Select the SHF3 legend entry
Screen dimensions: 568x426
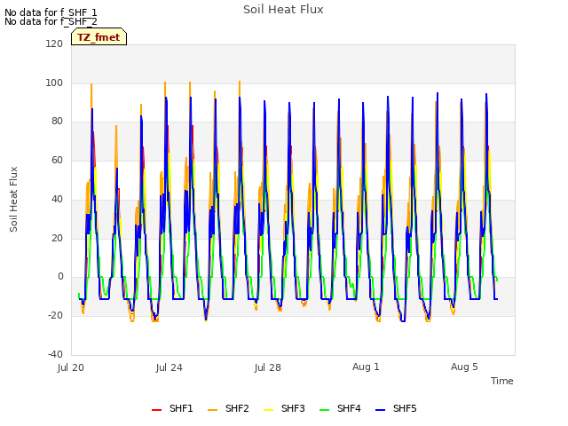284,409
